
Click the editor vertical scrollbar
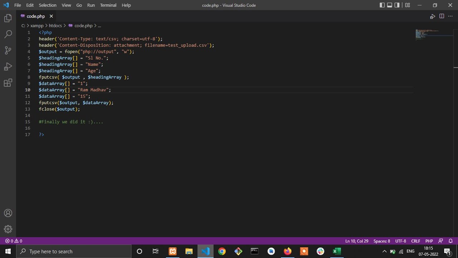tap(455, 133)
